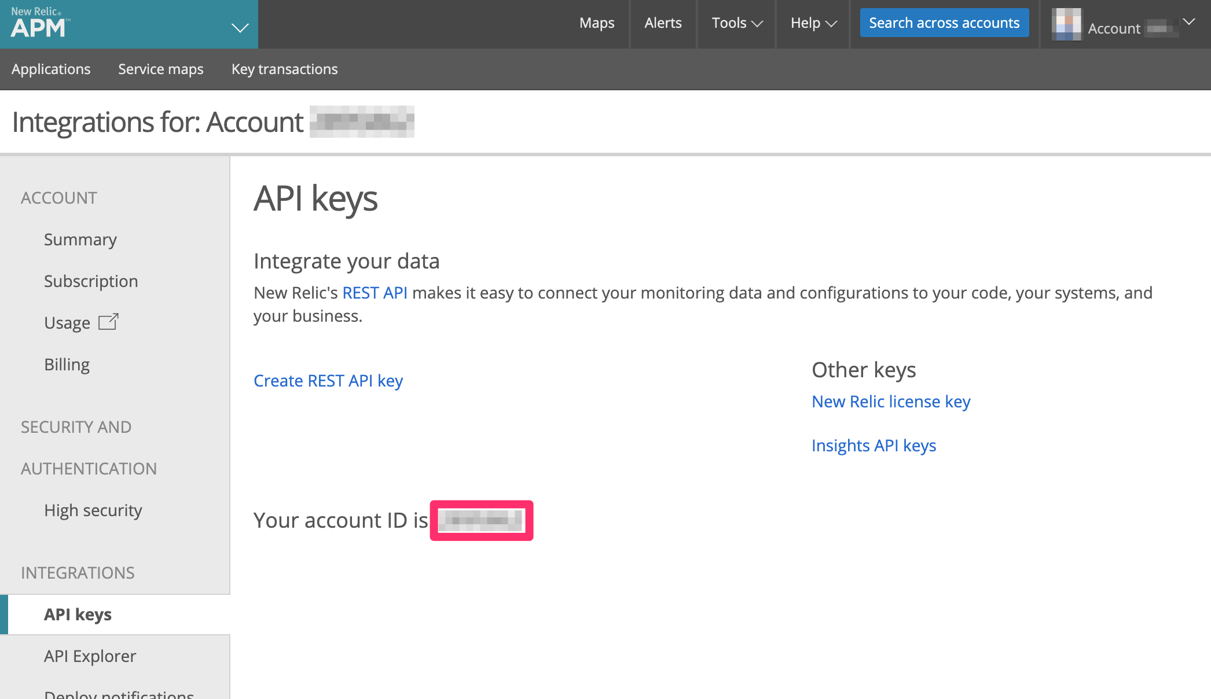Select the API Explorer sidebar item
The height and width of the screenshot is (699, 1211).
[91, 656]
